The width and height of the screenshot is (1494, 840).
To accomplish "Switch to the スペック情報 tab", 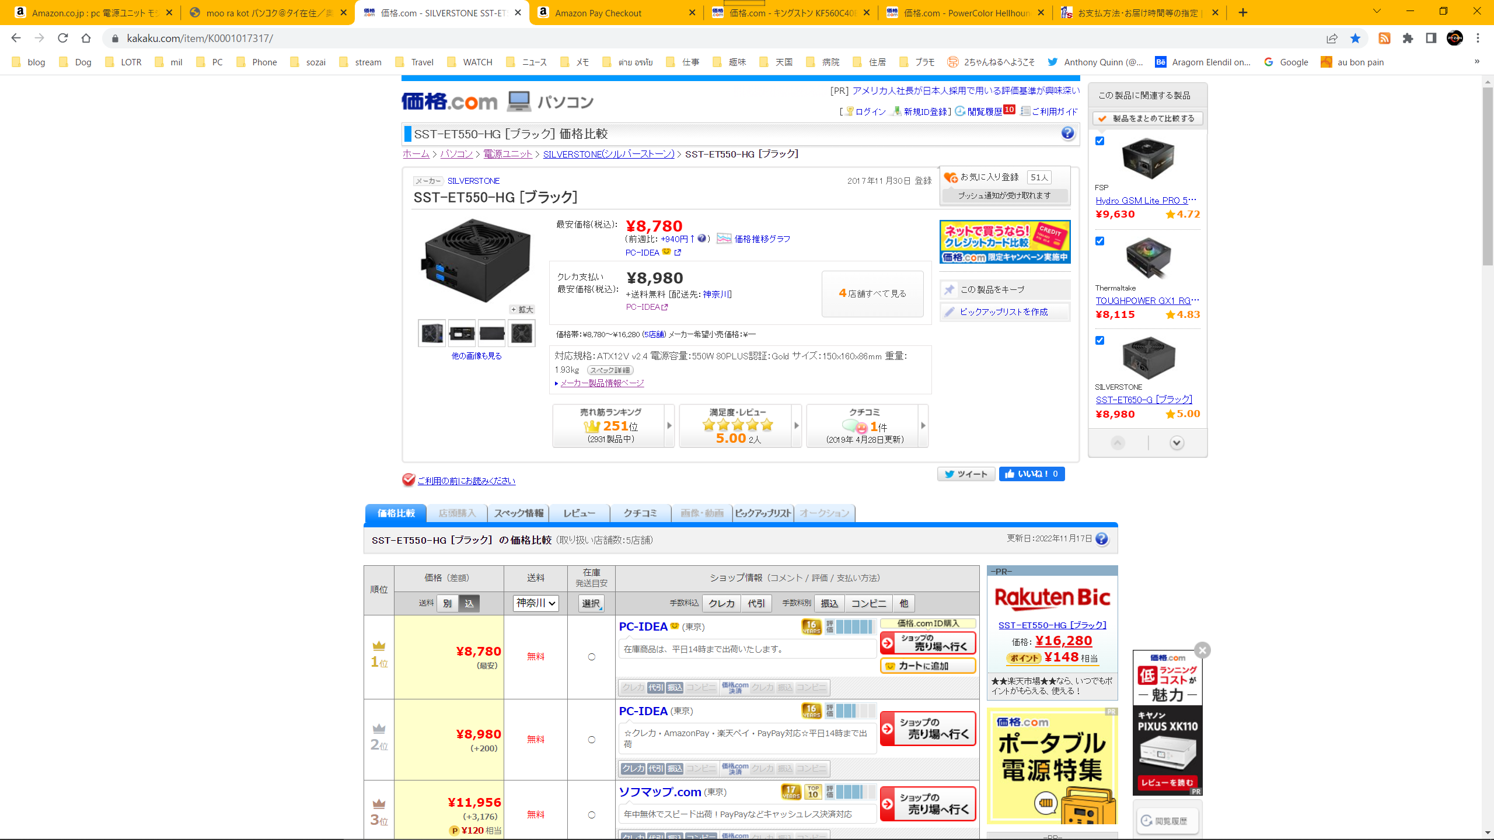I will [518, 513].
